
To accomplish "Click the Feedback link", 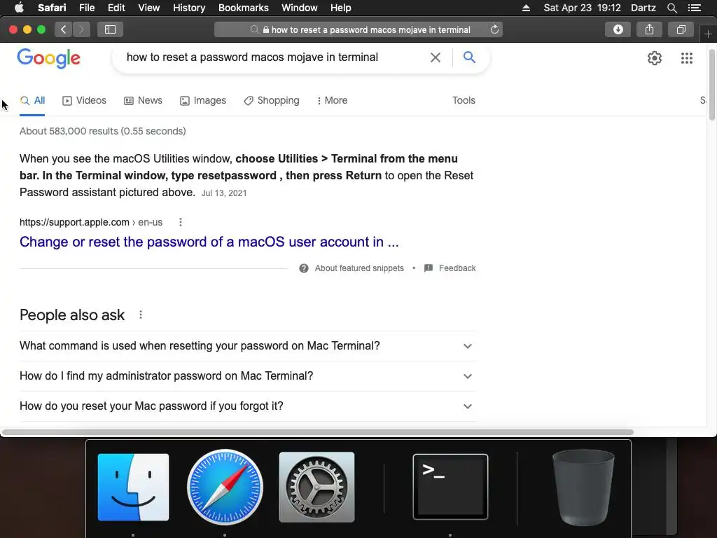I will coord(457,268).
